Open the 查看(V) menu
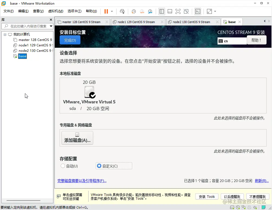 coord(38,11)
